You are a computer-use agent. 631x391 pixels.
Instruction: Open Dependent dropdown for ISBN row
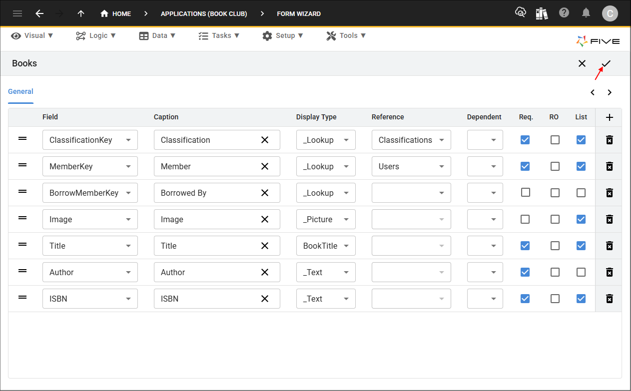pyautogui.click(x=485, y=299)
